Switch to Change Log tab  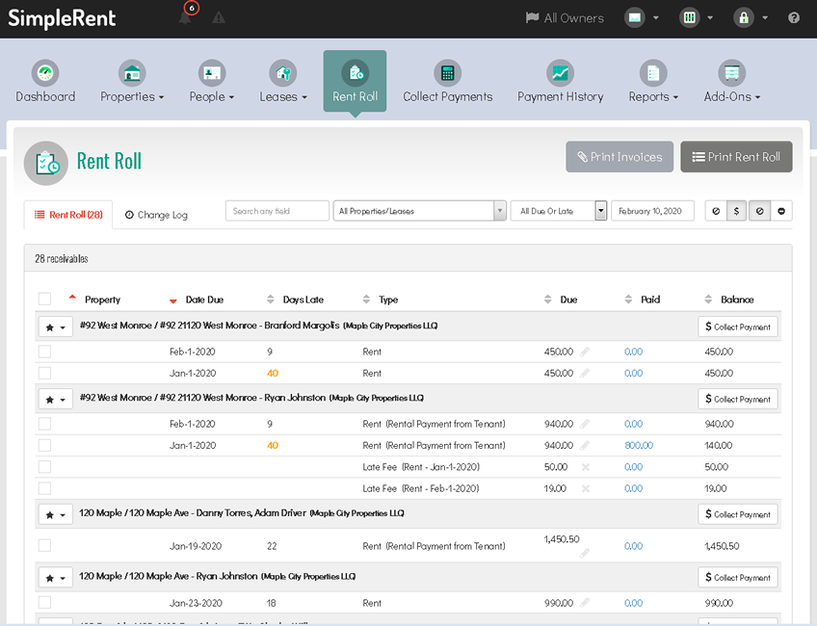click(156, 215)
